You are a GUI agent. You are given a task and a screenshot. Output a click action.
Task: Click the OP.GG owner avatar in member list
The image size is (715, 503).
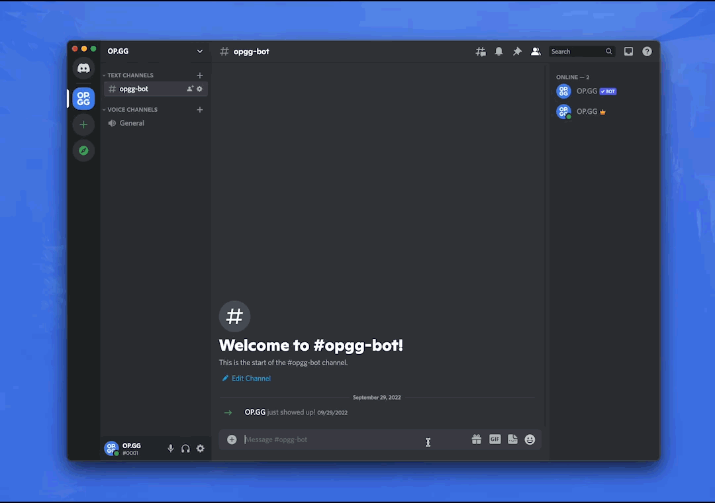563,111
